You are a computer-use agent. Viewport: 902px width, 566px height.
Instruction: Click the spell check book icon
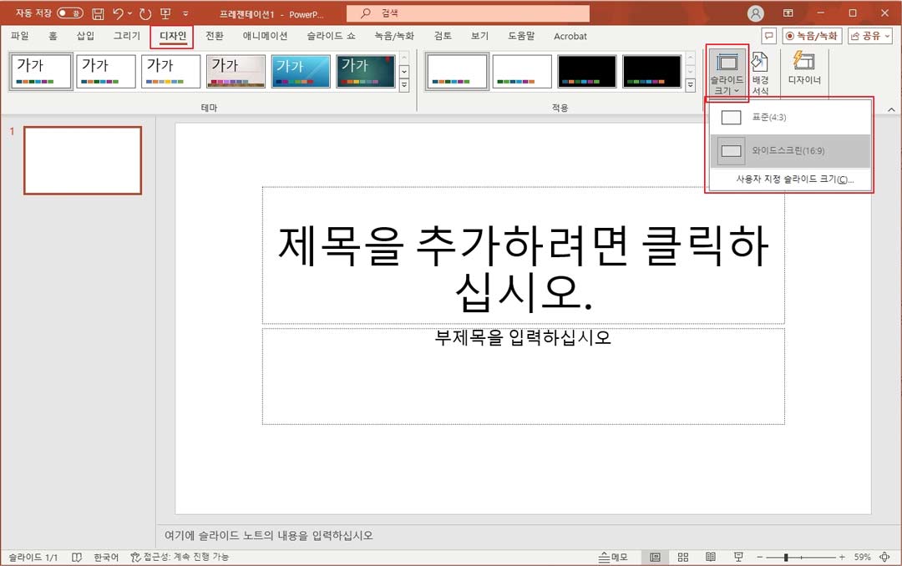point(77,558)
